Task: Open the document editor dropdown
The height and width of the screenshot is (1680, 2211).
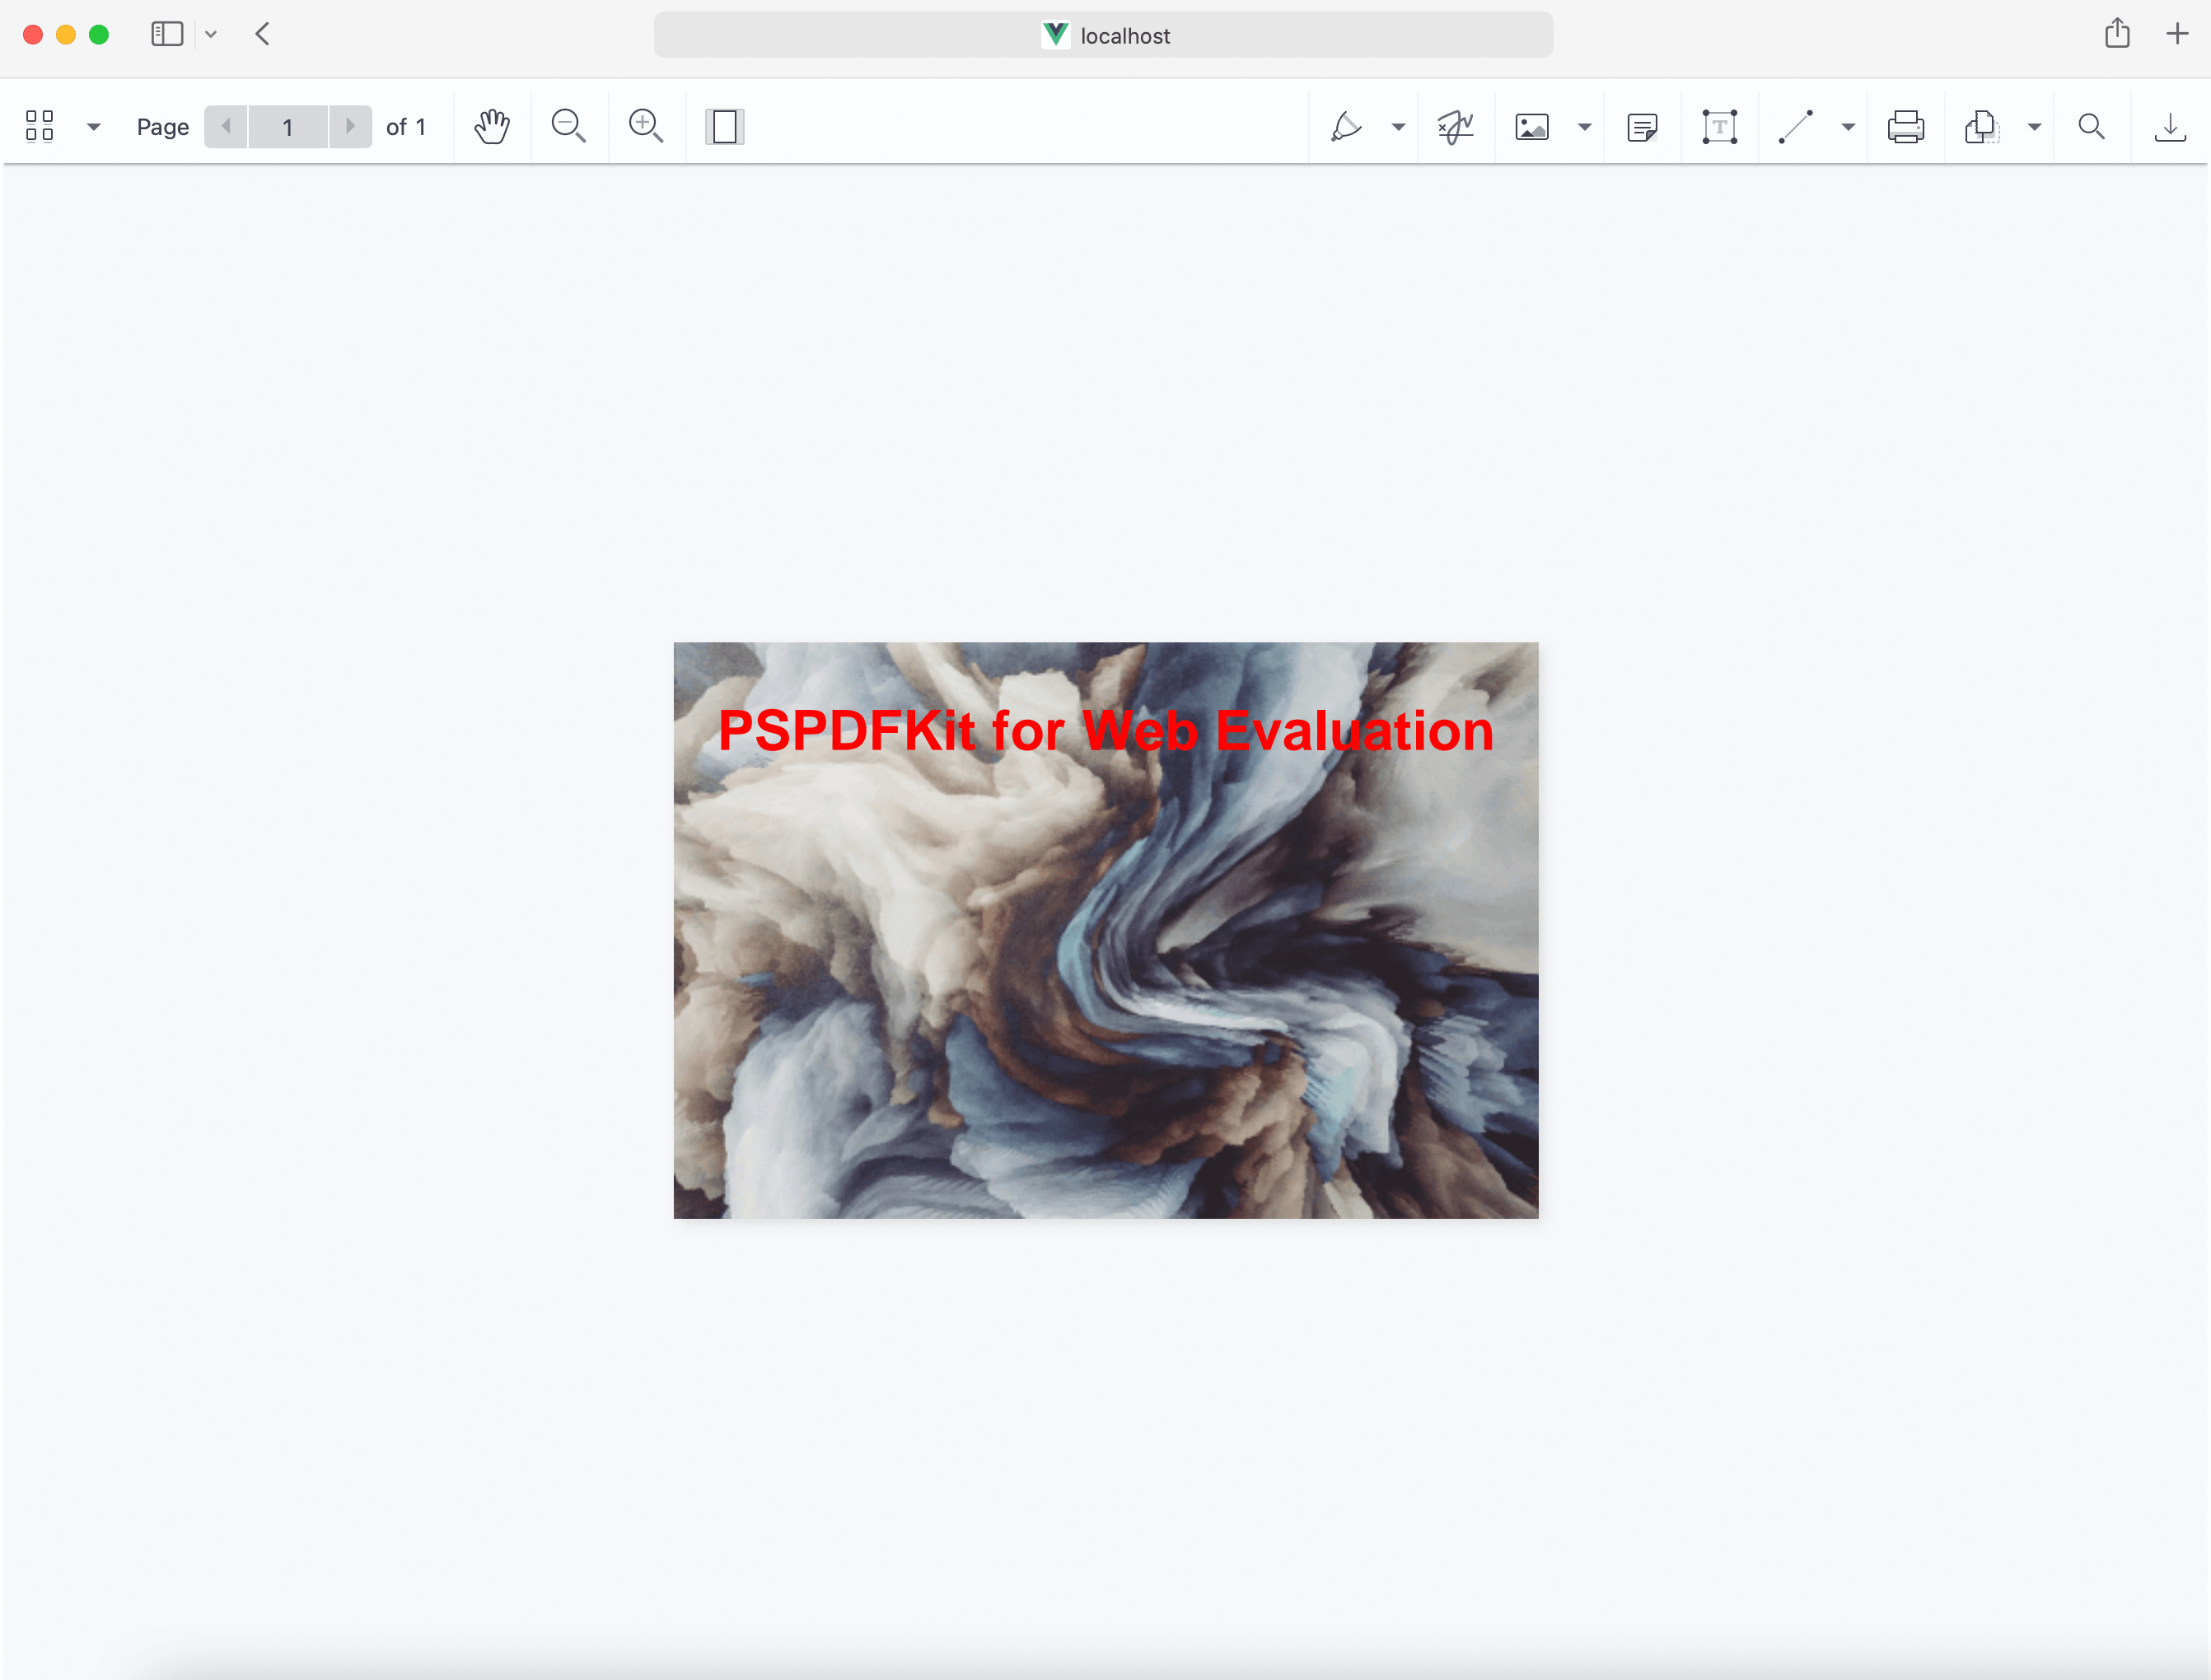Action: tap(2035, 126)
